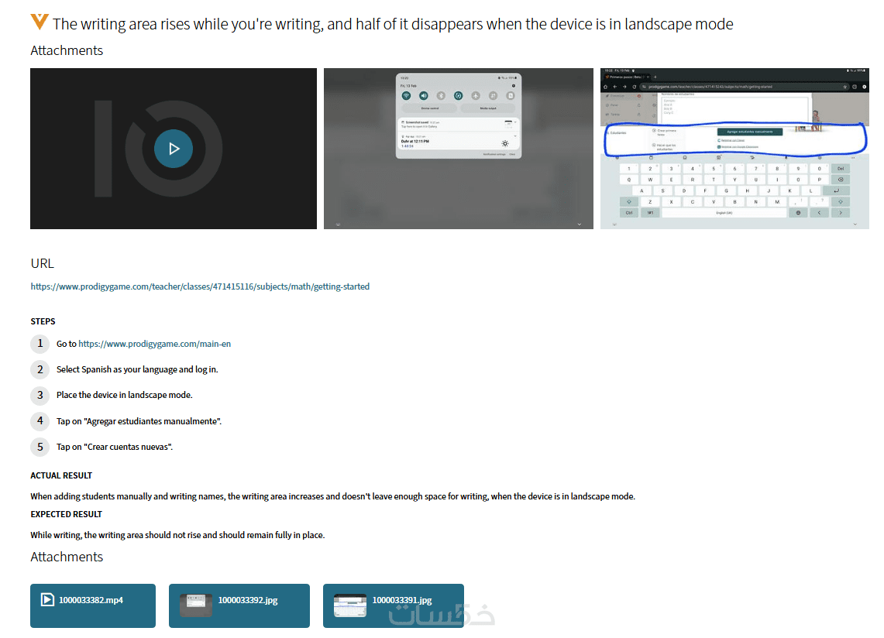Click the EXPECTED RESULT heading

(x=67, y=514)
